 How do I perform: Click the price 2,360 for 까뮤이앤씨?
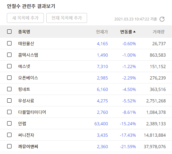tap(102, 147)
